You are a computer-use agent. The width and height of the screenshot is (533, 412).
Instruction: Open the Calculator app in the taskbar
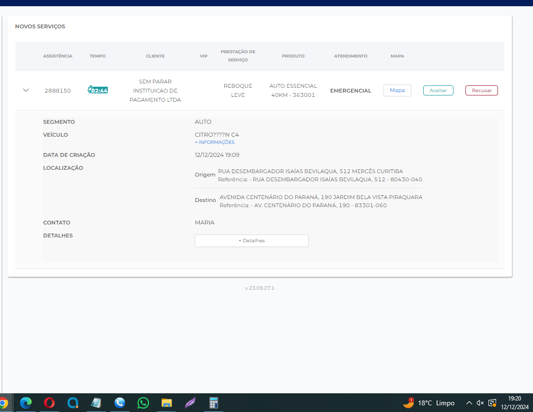(x=214, y=403)
